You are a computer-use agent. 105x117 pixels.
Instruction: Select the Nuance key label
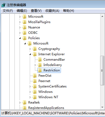[34, 27]
